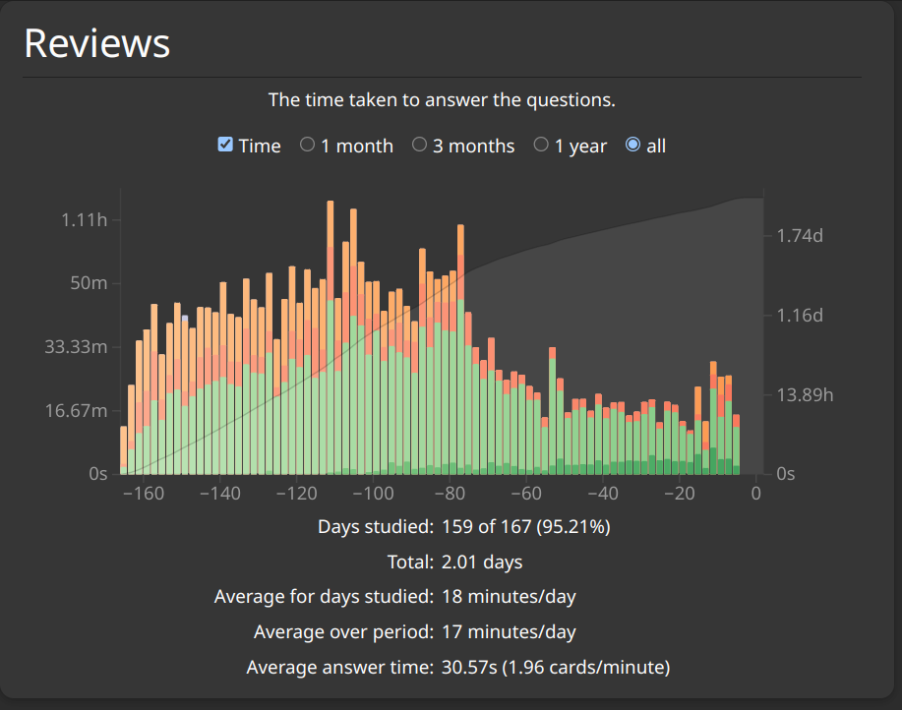Click the Days studied value text
The width and height of the screenshot is (902, 710).
click(526, 527)
